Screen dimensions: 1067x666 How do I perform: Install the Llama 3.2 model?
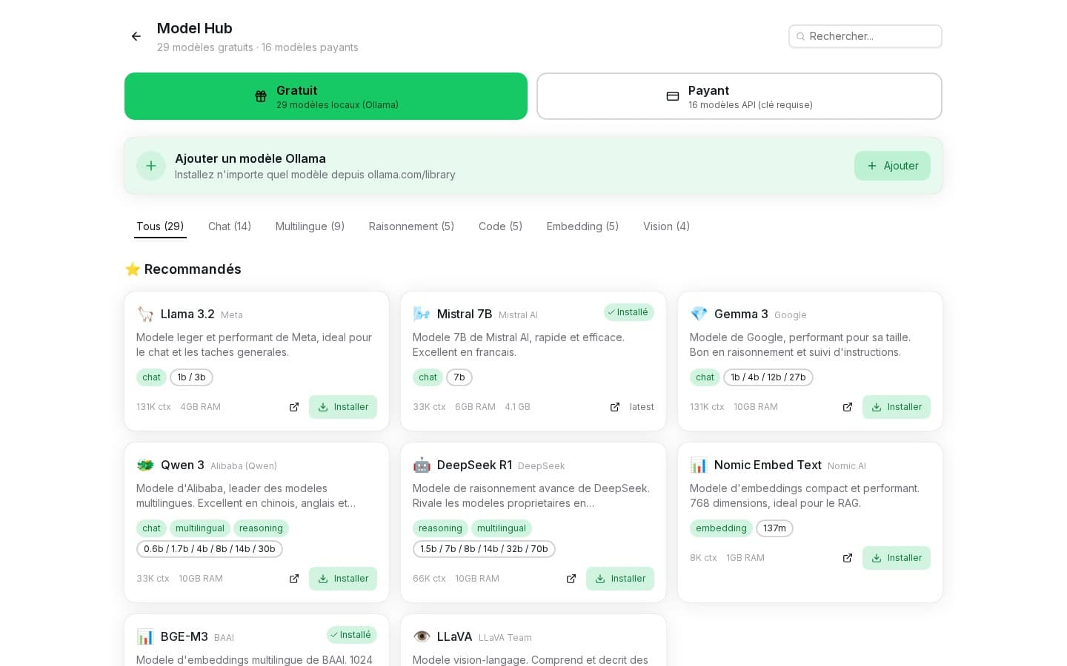click(x=343, y=406)
